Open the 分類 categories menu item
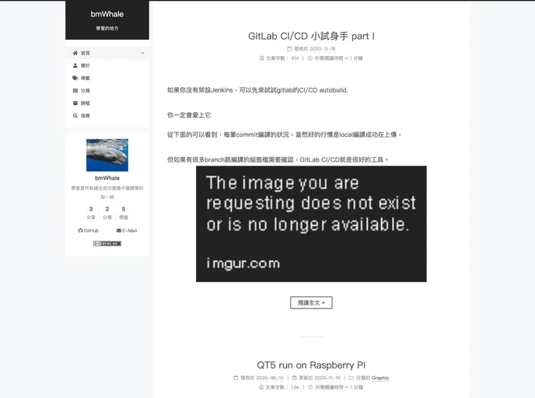Viewport: 535px width, 398px height. [107, 91]
